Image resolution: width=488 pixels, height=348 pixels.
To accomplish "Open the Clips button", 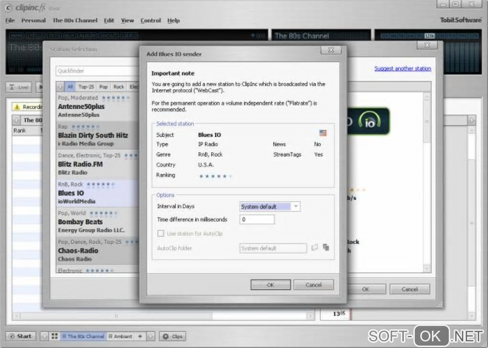I will click(x=173, y=336).
